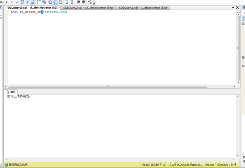
Task: Click sp_detach_db in the query editor
Action: pyautogui.click(x=30, y=12)
